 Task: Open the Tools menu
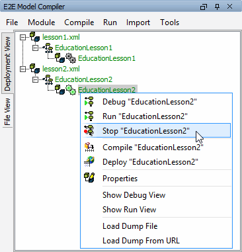click(169, 22)
